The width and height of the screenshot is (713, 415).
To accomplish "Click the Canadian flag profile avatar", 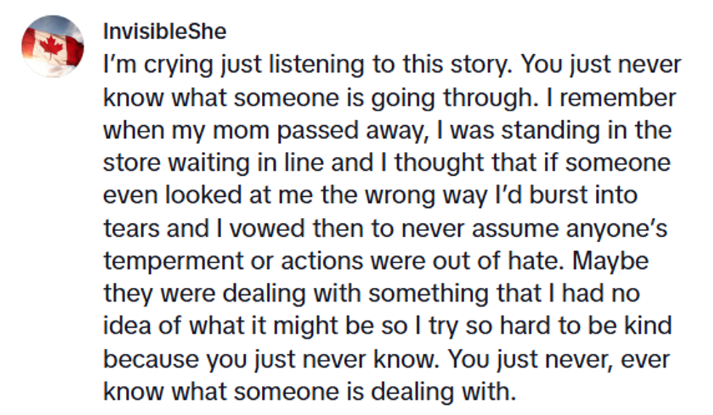I will (52, 47).
